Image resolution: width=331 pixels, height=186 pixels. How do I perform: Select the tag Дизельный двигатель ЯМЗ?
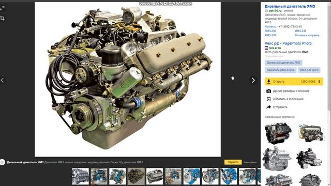(x=283, y=63)
